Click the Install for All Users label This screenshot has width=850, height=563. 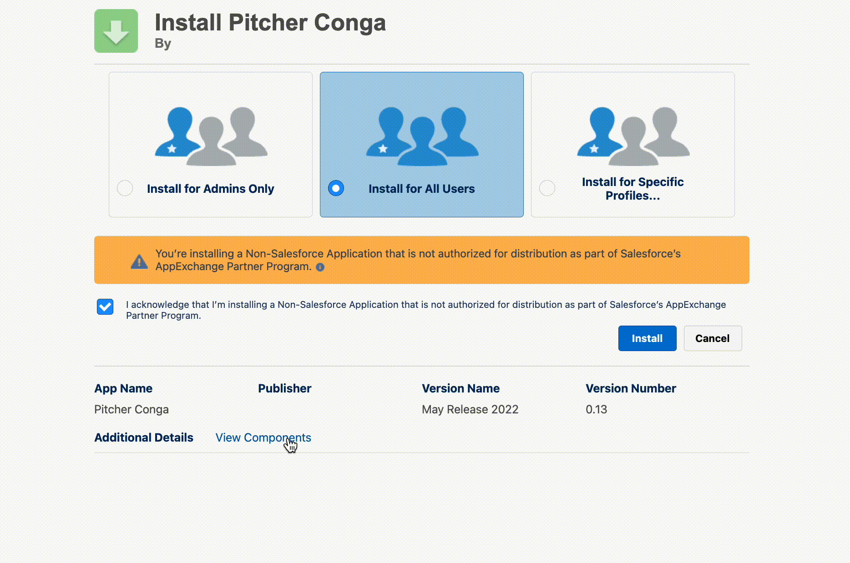tap(421, 189)
